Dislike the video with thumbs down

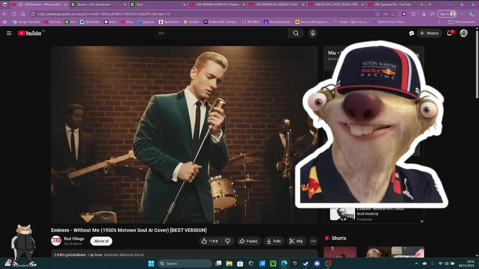[228, 241]
